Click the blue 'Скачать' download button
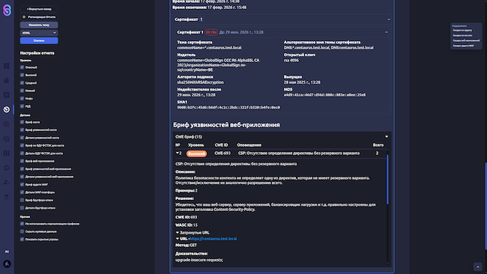Image resolution: width=487 pixels, height=274 pixels. 39,40
